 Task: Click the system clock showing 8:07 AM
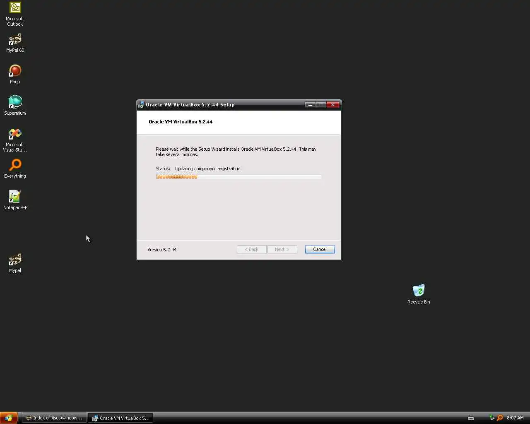515,418
